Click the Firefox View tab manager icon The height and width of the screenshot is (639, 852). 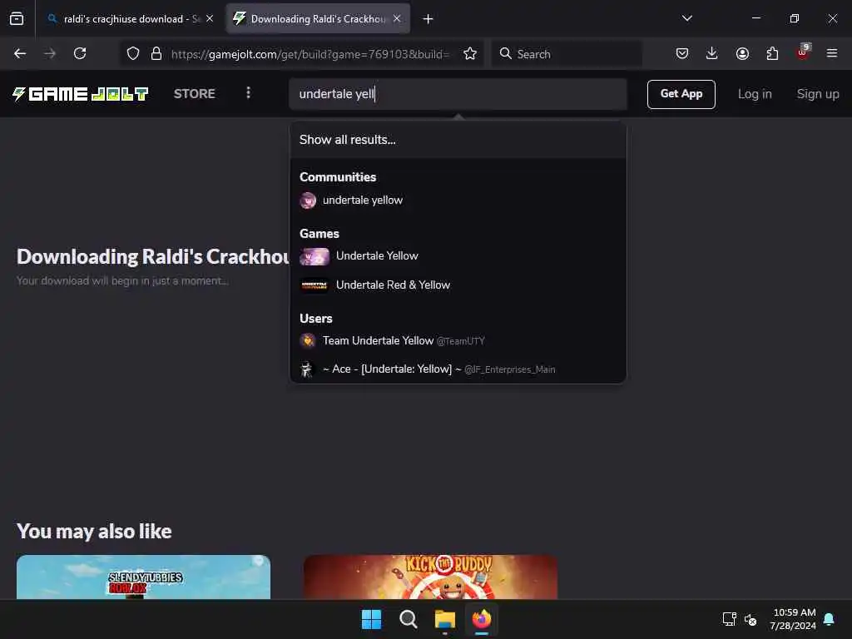tap(17, 19)
